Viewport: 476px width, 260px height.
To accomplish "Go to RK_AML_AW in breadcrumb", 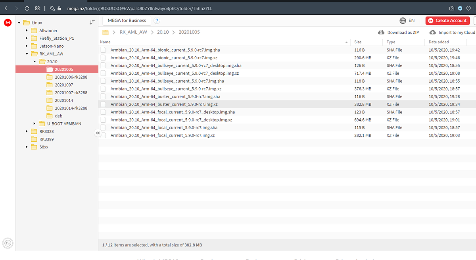I will 133,33.
